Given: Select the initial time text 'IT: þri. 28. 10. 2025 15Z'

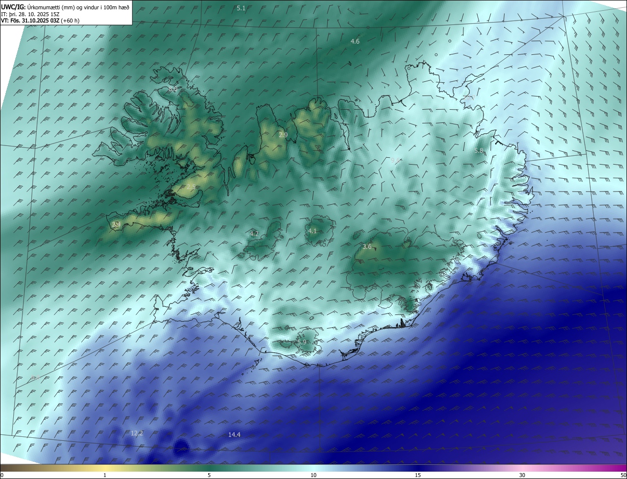Looking at the screenshot, I should [30, 14].
